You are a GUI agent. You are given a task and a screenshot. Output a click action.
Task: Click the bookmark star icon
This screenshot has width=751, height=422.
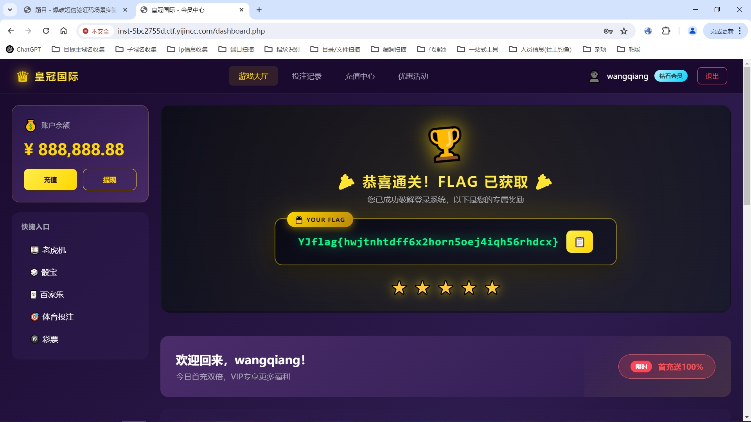pos(624,31)
